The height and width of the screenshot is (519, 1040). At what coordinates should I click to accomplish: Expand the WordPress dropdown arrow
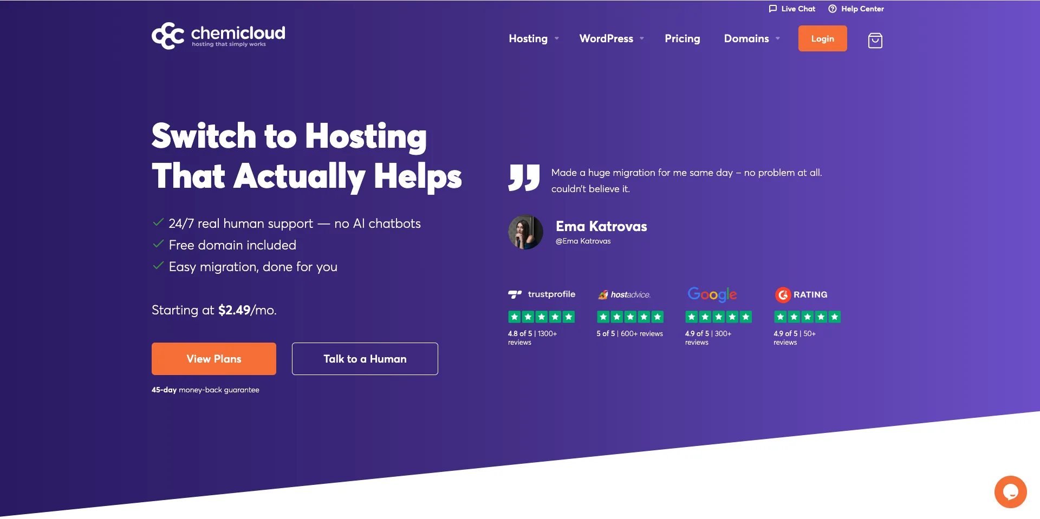[x=642, y=38]
